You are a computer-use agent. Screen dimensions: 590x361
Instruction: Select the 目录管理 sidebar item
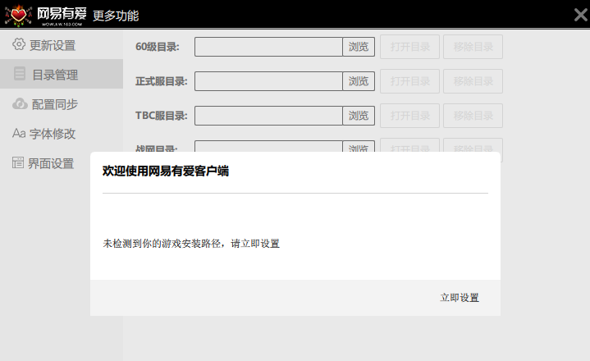(x=54, y=75)
